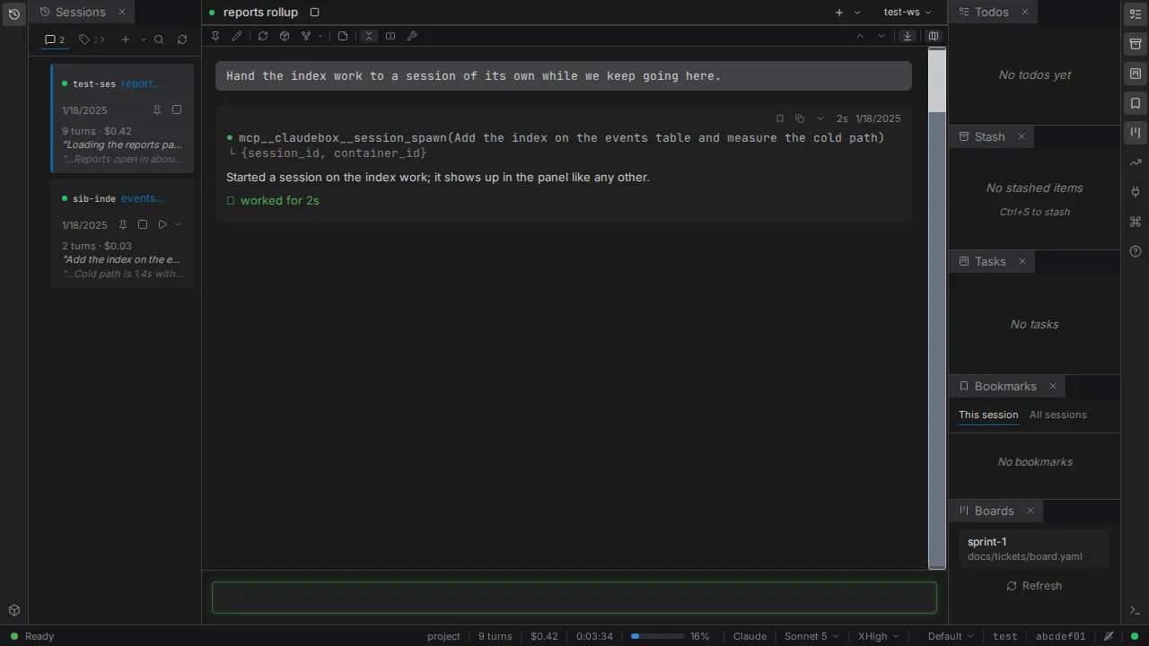The height and width of the screenshot is (646, 1149).
Task: Jump to previous message up chevron
Action: pos(860,36)
